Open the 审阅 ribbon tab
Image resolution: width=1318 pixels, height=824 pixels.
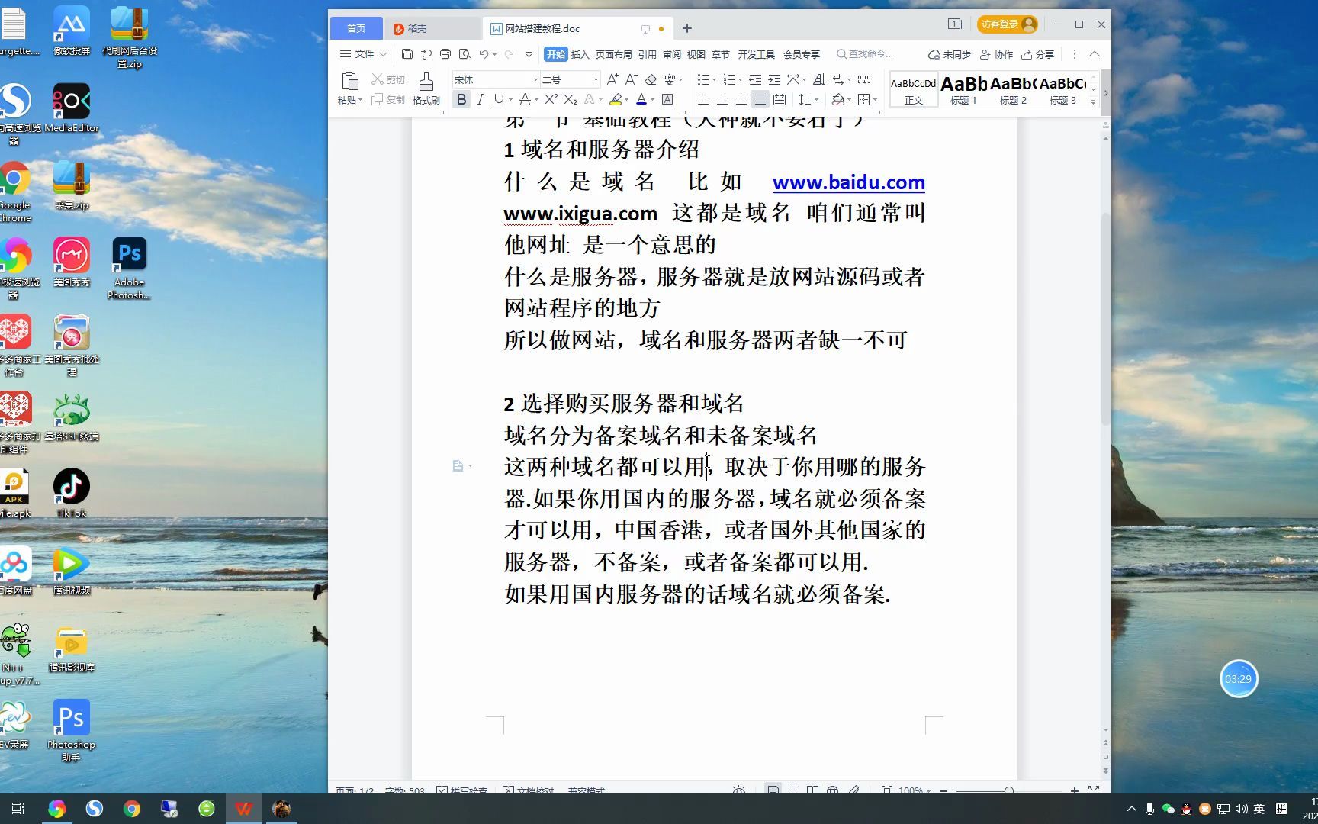click(672, 54)
